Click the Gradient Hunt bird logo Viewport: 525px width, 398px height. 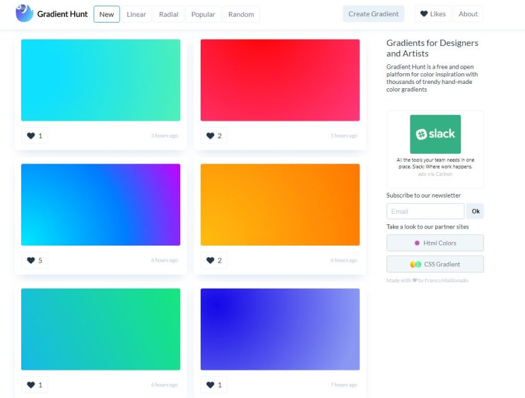tap(25, 13)
